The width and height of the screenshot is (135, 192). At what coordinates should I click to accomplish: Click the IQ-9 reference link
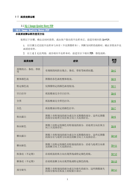coord(113,126)
